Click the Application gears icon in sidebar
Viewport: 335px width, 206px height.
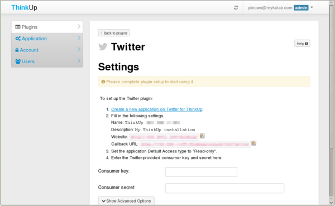point(18,39)
